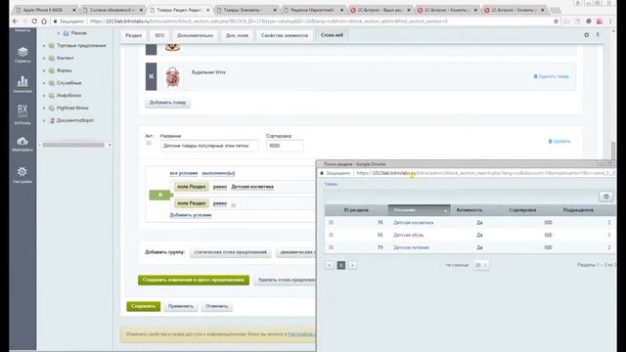
Task: Switch to the Cross-sell tab
Action: pyautogui.click(x=332, y=35)
